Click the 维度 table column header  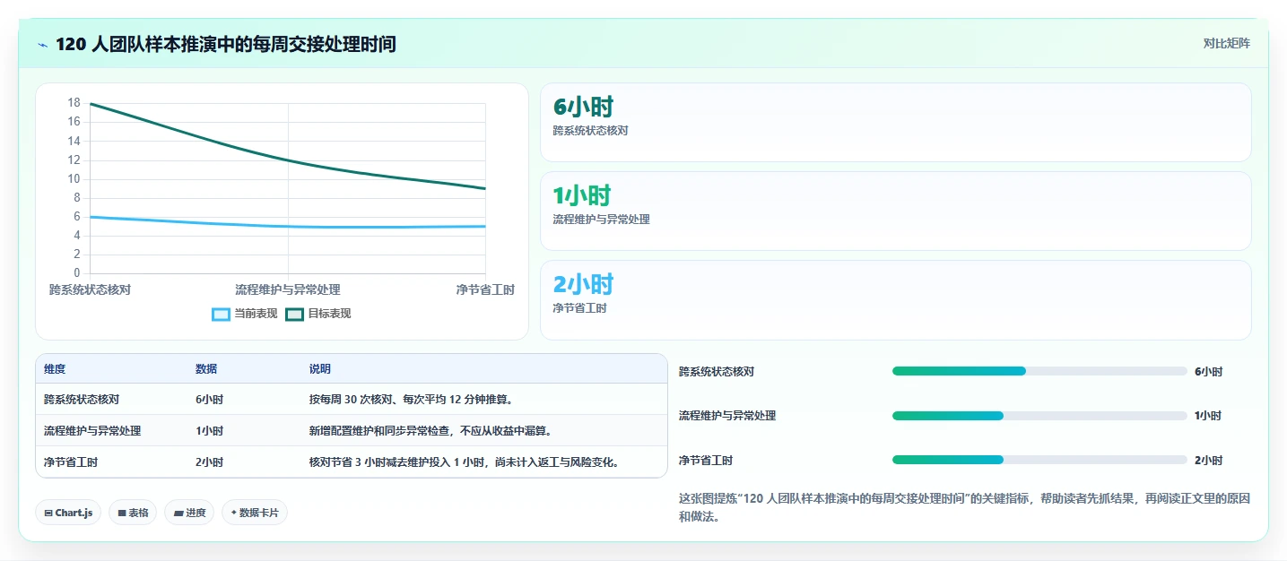(55, 369)
